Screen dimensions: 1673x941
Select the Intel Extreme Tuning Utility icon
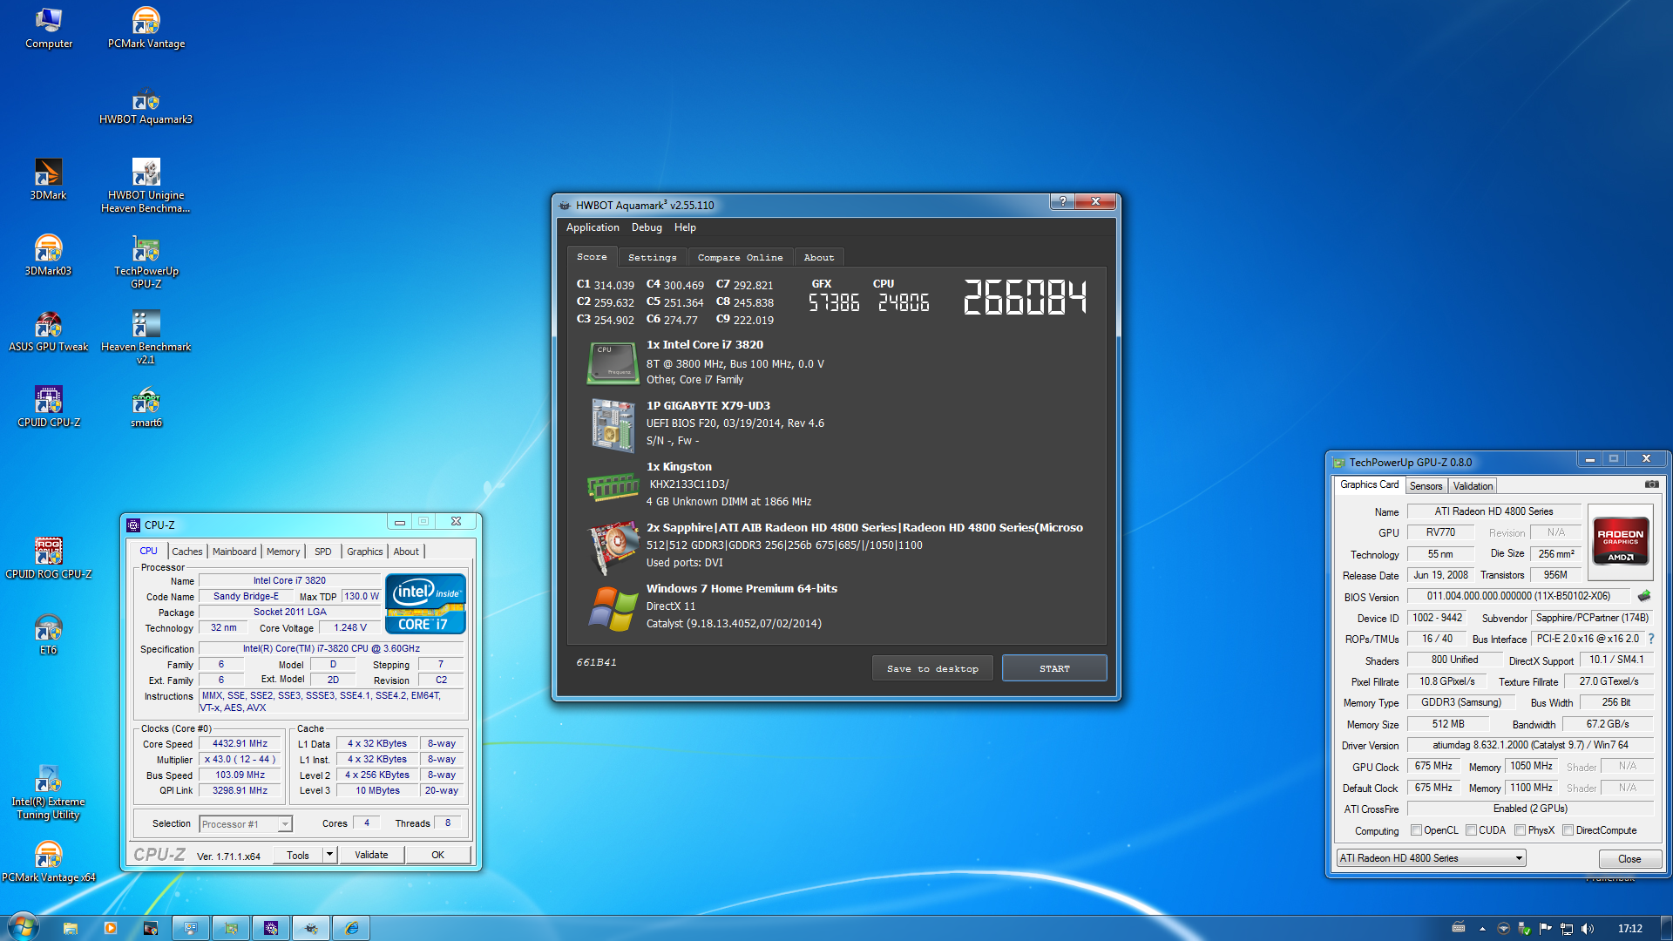point(48,792)
